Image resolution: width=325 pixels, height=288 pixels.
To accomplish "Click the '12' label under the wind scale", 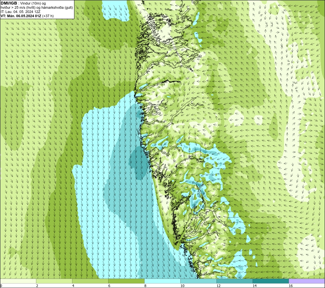I will [x=218, y=286].
